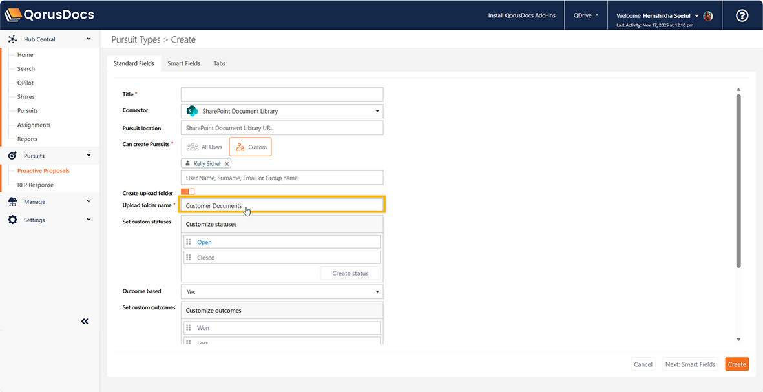Collapse sidebar with double chevron icon
This screenshot has width=763, height=392.
tap(85, 321)
